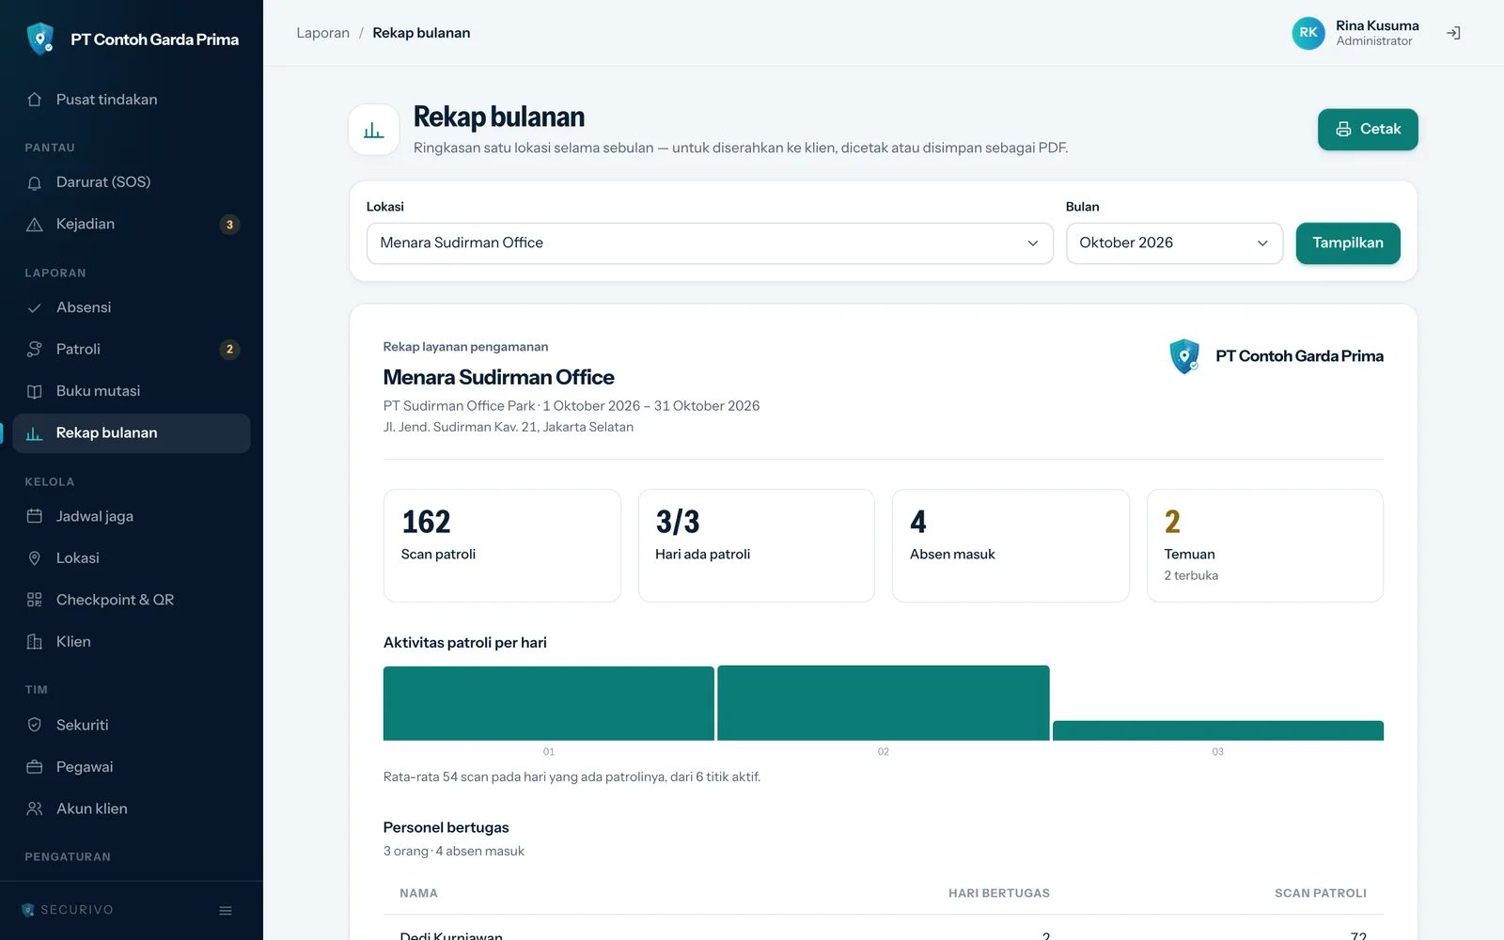Click the badge 3 next to Kejadian

point(229,225)
